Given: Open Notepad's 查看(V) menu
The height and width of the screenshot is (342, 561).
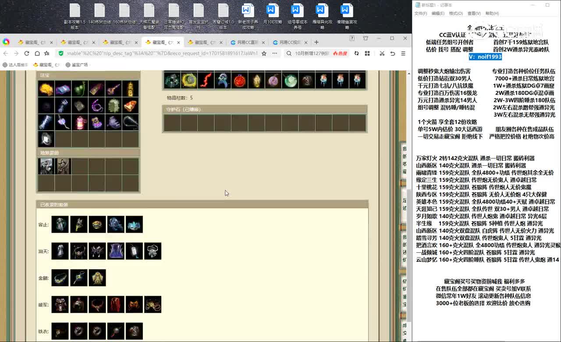Looking at the screenshot, I should (x=474, y=14).
